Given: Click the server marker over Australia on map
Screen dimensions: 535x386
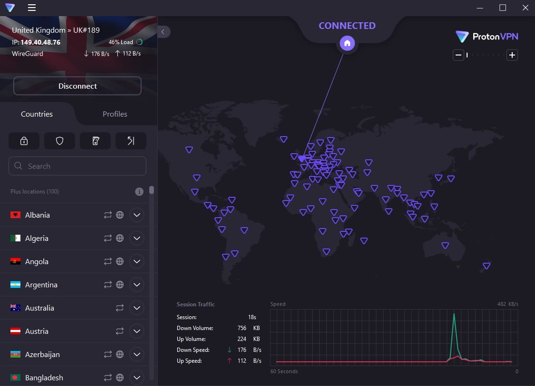Looking at the screenshot, I should [445, 246].
